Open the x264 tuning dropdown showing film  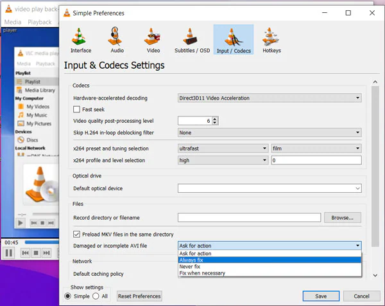click(x=316, y=148)
